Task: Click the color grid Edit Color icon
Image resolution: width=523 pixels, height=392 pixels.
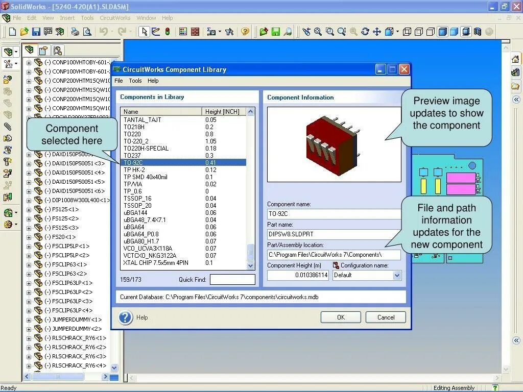Action: (x=183, y=32)
